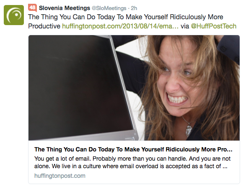Click the white swirl logo in avatar
Image resolution: width=243 pixels, height=187 pixels.
point(14,15)
